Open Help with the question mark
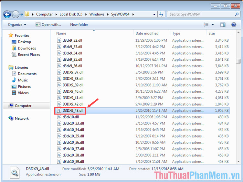Viewport: 243px width, 182px height. coord(234,25)
